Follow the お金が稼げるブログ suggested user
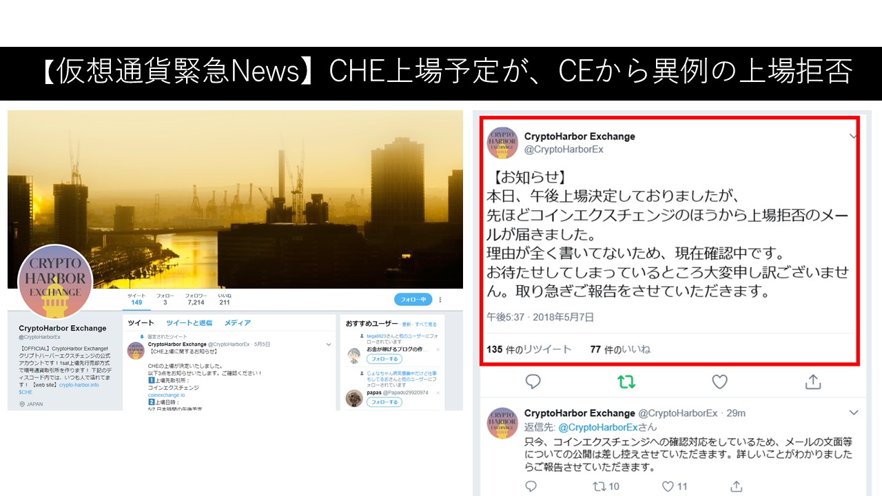The image size is (882, 496). 384,359
